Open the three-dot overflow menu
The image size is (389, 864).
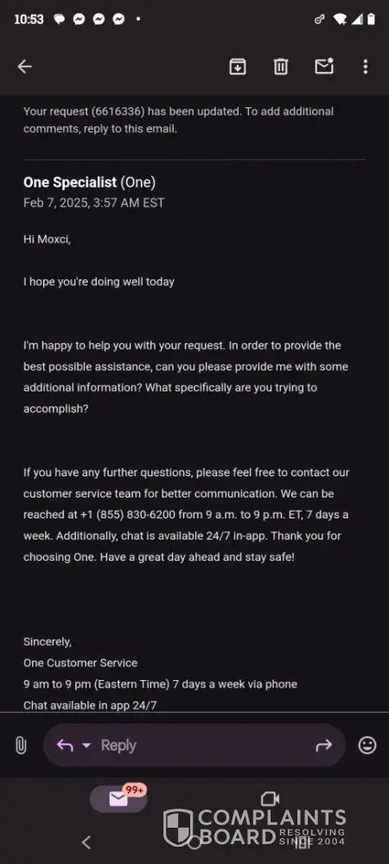click(366, 67)
